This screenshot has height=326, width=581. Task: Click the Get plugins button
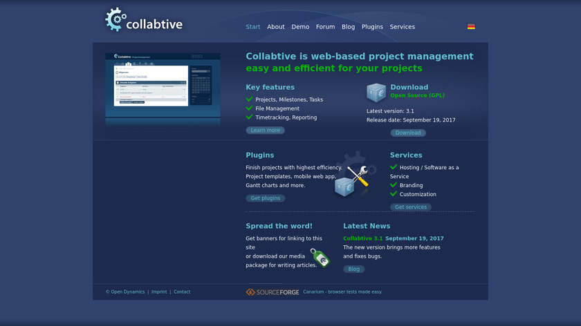click(266, 198)
